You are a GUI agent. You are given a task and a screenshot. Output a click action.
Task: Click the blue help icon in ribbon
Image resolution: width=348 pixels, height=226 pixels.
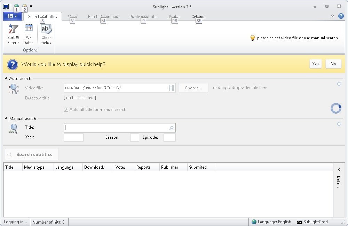point(341,16)
